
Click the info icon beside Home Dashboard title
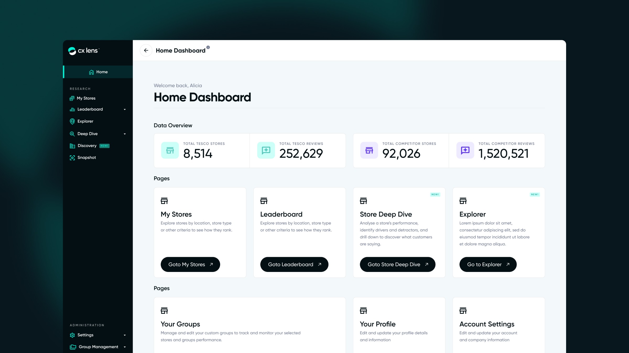208,47
